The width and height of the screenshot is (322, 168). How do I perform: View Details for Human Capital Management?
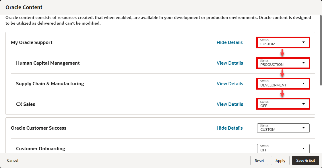click(230, 63)
